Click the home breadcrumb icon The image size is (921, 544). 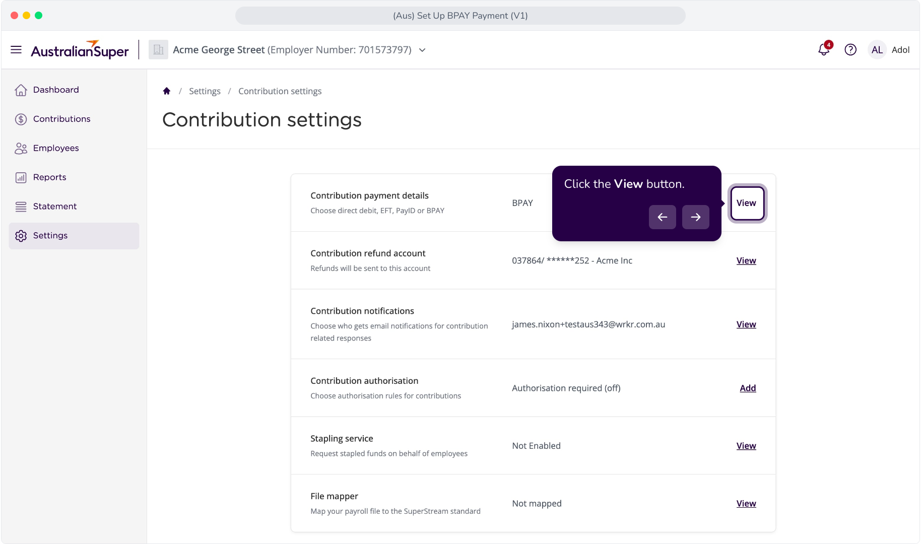167,91
